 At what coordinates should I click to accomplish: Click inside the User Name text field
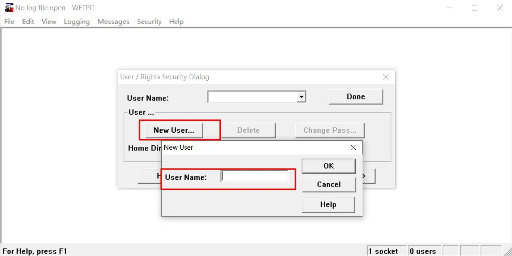tap(254, 176)
